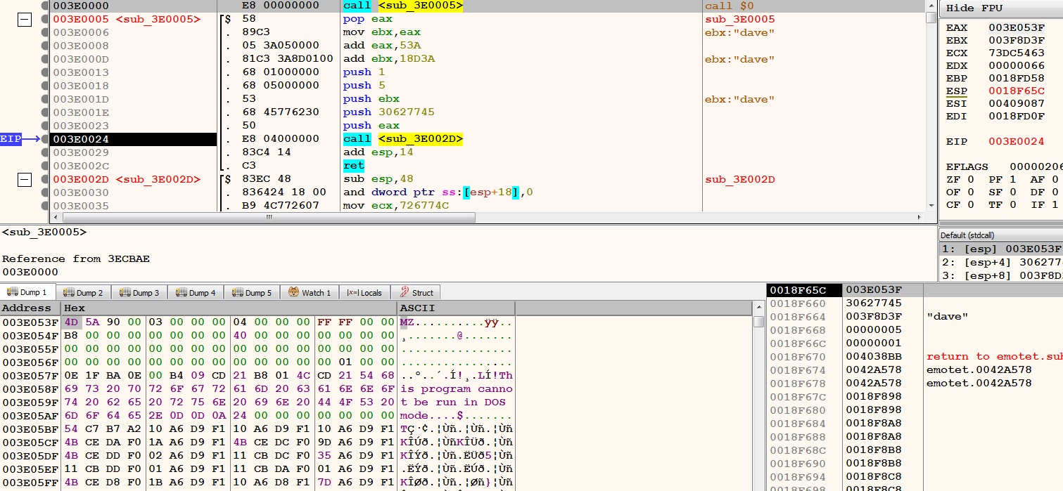The width and height of the screenshot is (1063, 491).
Task: Toggle breakpoint dot at address 003E0006
Action: click(x=45, y=32)
